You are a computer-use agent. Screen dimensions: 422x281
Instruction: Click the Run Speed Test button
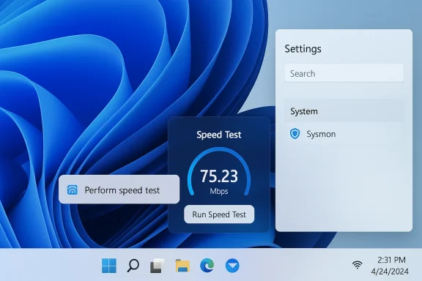pos(219,214)
